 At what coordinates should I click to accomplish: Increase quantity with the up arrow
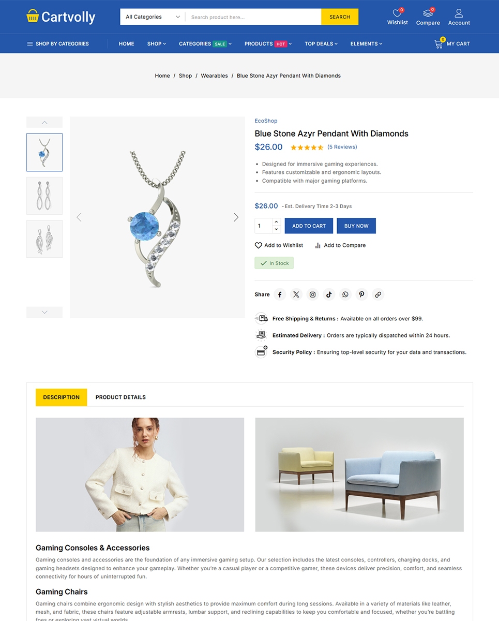pyautogui.click(x=276, y=222)
